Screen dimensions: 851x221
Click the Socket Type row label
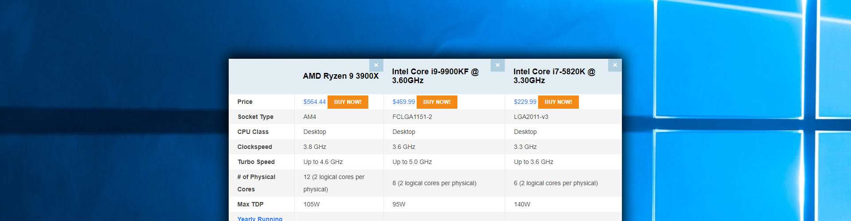click(x=255, y=117)
